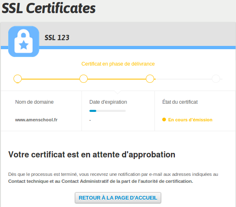
Task: Click the orange status dot next to En cours d'émission
Action: pos(164,120)
